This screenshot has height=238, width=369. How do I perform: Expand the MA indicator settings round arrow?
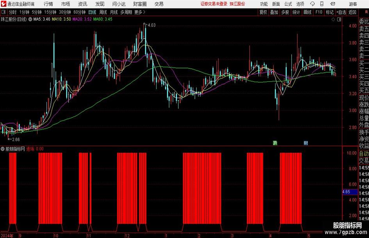[x=30, y=19]
